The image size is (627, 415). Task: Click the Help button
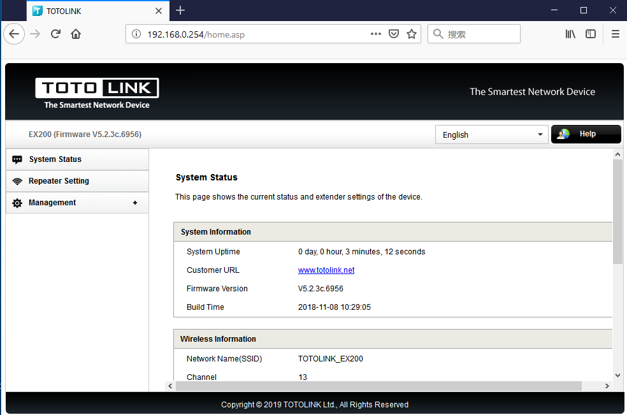pos(586,134)
